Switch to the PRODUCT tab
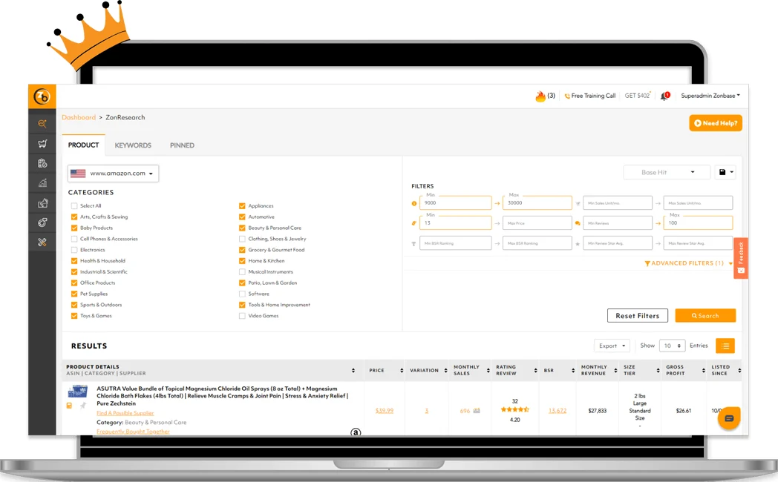778x482 pixels. (83, 145)
